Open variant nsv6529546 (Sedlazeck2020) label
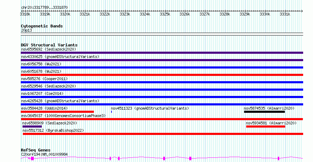The image size is (313, 162). [x=49, y=86]
